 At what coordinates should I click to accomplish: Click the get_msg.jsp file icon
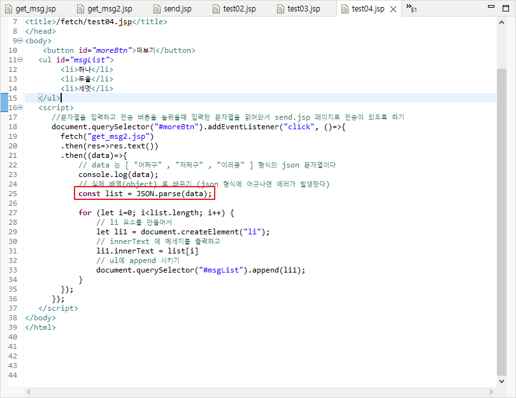click(8, 9)
